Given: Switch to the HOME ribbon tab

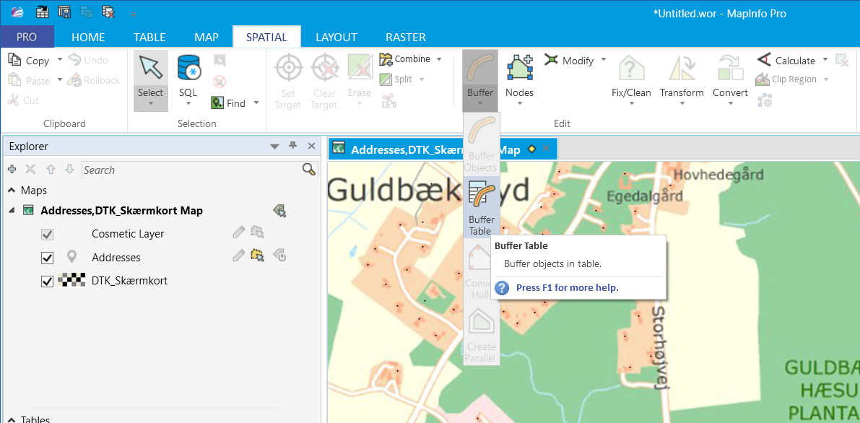Looking at the screenshot, I should click(88, 38).
